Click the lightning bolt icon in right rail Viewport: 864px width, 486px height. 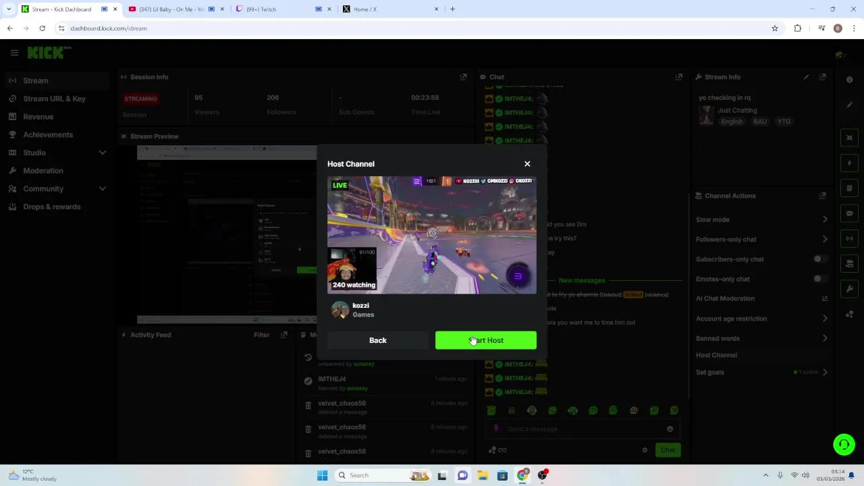point(849,163)
